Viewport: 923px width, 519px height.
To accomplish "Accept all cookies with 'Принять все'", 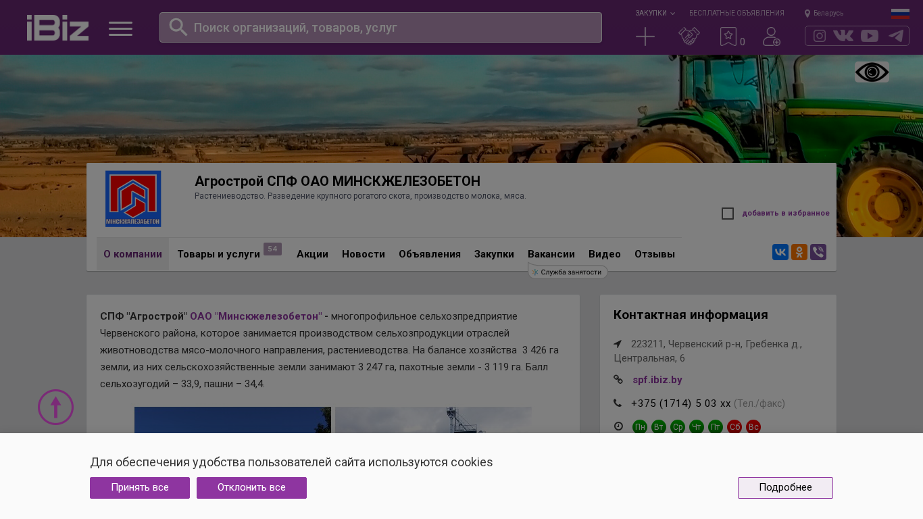I will (x=140, y=488).
